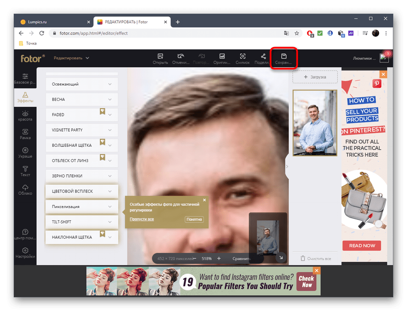407x311 pixels.
Task: Open the Открыть (Open) toolbar item
Action: pyautogui.click(x=160, y=59)
